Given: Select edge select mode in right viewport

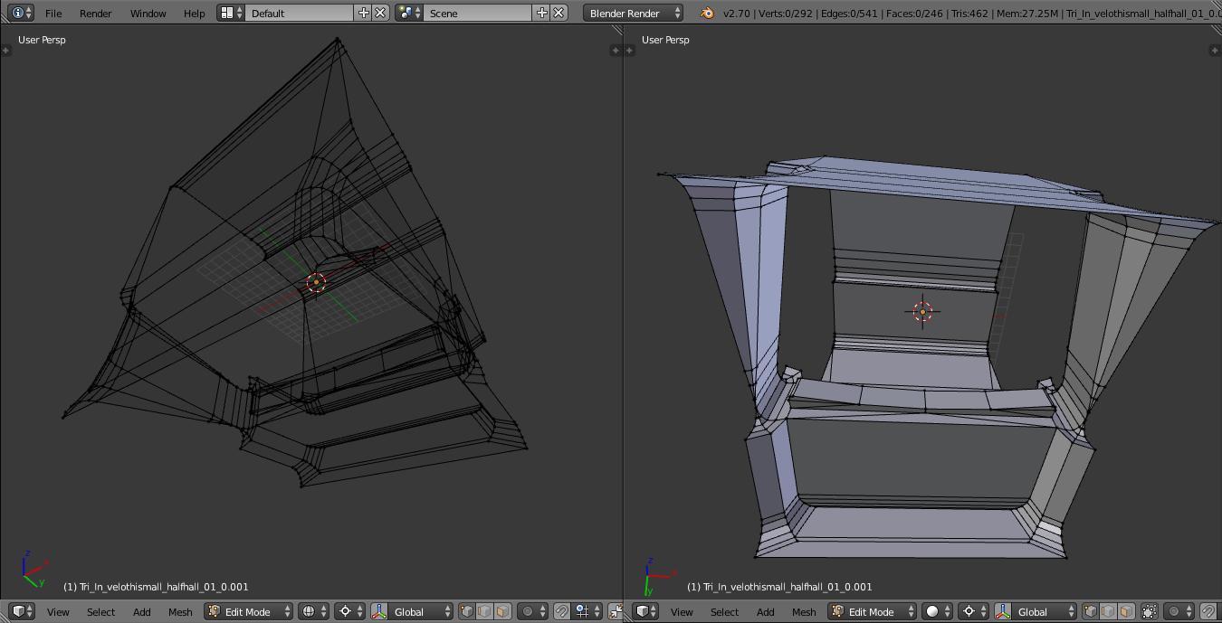Looking at the screenshot, I should [1108, 611].
